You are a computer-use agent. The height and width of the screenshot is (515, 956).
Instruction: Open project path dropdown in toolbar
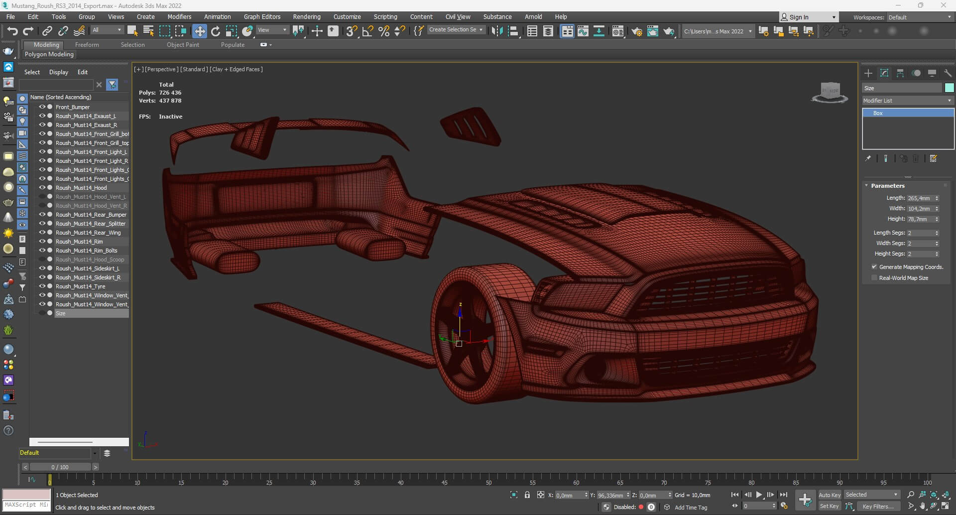point(717,31)
